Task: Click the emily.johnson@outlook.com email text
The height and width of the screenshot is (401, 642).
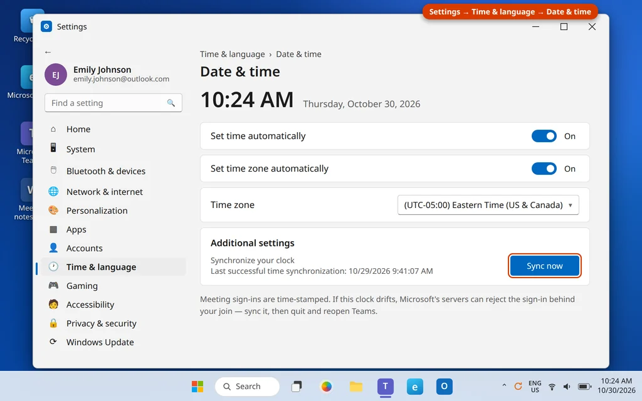Action: point(121,79)
